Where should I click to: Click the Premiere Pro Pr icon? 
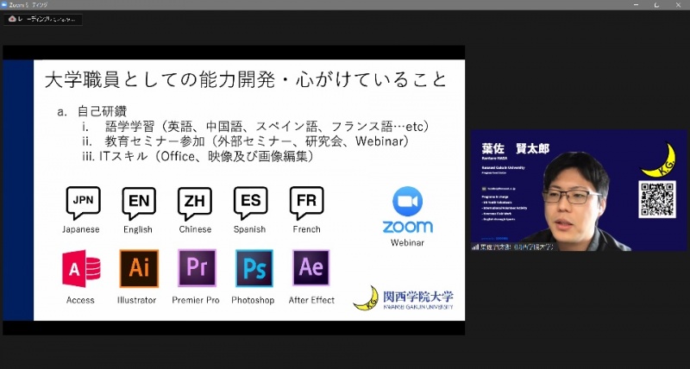pyautogui.click(x=197, y=268)
